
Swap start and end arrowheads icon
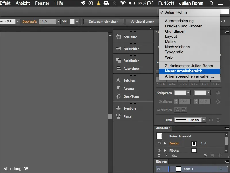point(218,93)
